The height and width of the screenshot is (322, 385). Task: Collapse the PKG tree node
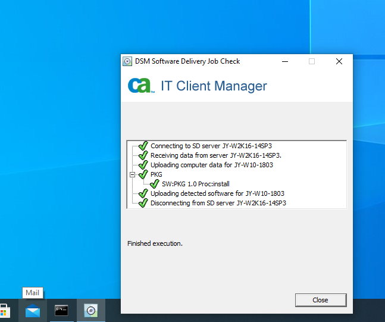click(x=132, y=174)
